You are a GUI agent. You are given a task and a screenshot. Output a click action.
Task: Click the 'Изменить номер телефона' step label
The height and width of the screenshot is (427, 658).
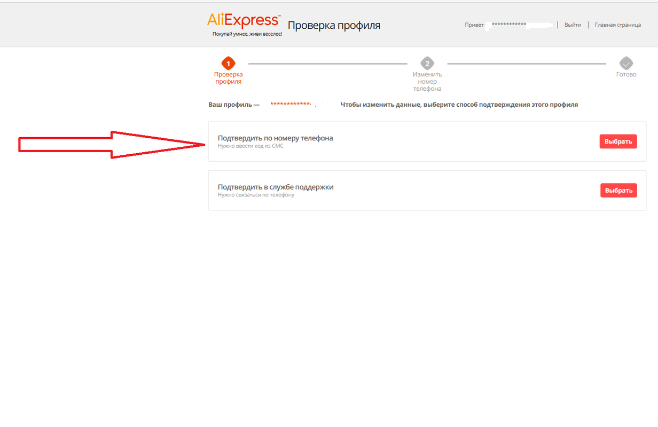427,82
